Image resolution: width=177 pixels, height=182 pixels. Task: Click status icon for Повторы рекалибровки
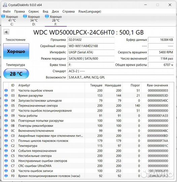click(x=6, y=126)
